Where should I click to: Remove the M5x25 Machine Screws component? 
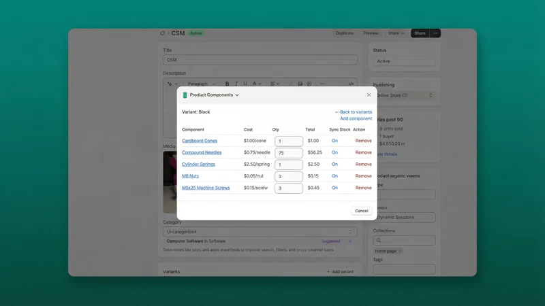pyautogui.click(x=364, y=188)
